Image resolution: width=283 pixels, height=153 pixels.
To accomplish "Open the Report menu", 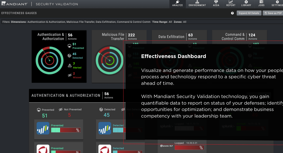I will [231, 4].
